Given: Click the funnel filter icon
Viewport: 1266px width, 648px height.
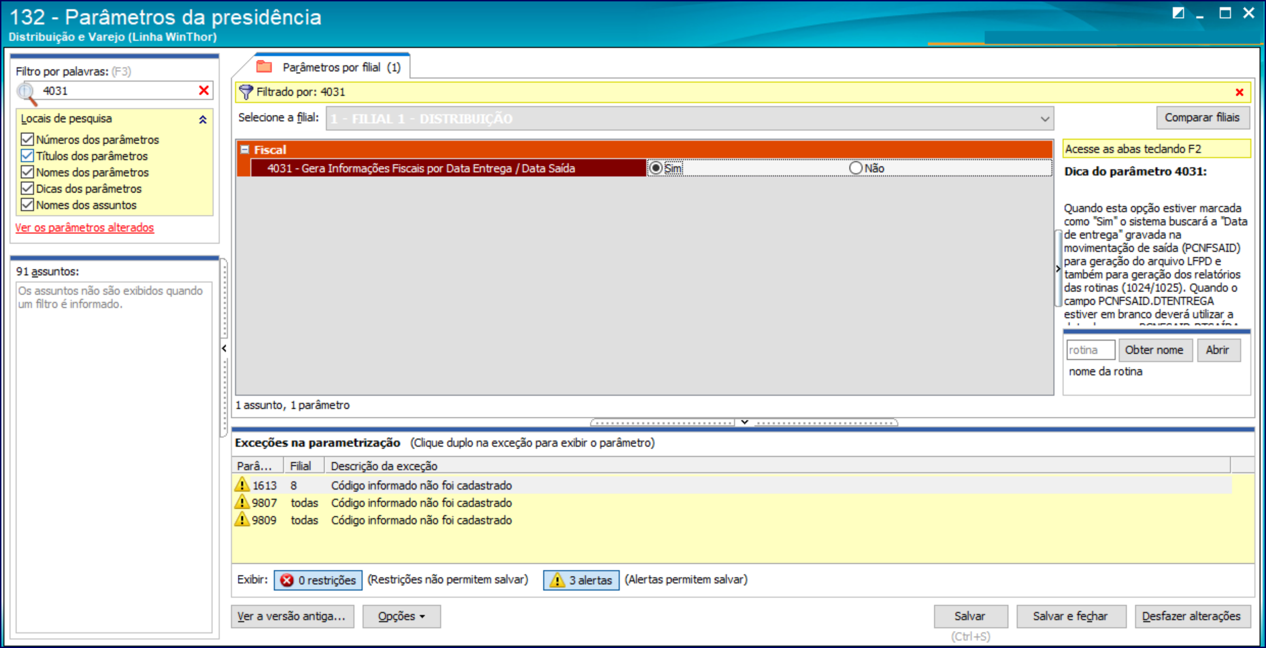Looking at the screenshot, I should point(246,92).
